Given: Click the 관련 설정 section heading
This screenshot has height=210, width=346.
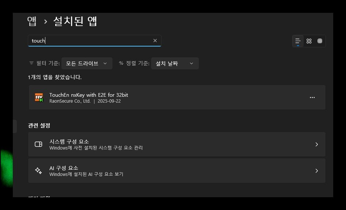Looking at the screenshot, I should tap(39, 125).
